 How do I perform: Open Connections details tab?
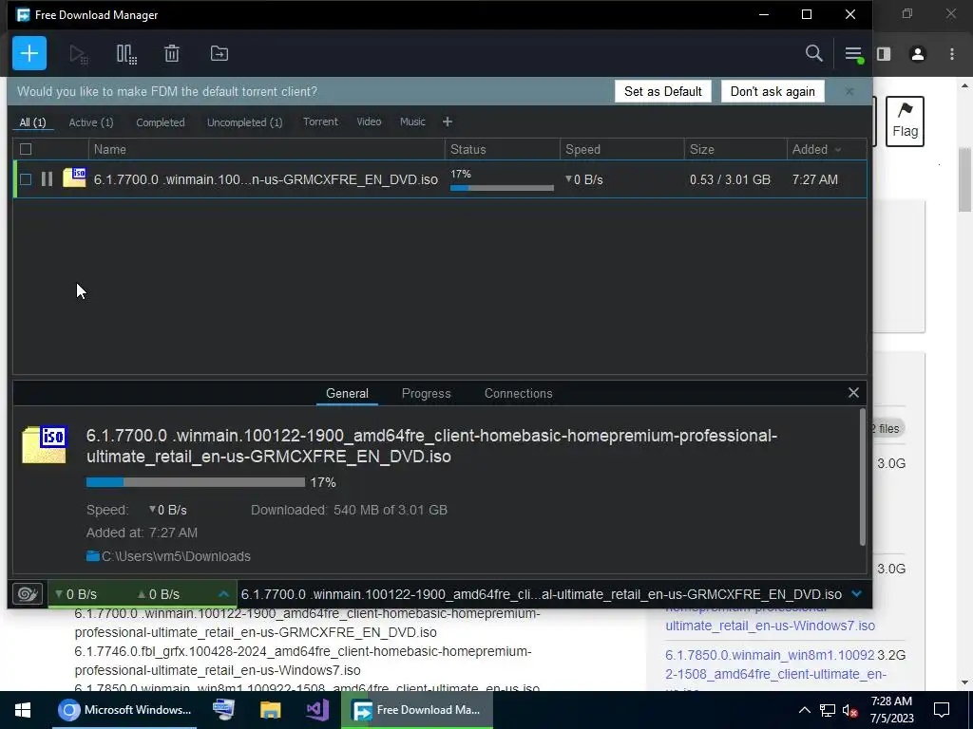(x=518, y=394)
